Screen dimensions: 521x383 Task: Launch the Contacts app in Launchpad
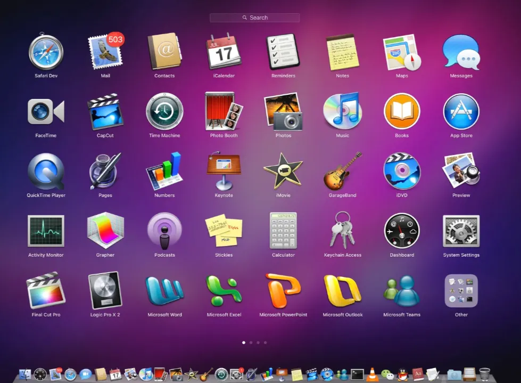(x=164, y=52)
